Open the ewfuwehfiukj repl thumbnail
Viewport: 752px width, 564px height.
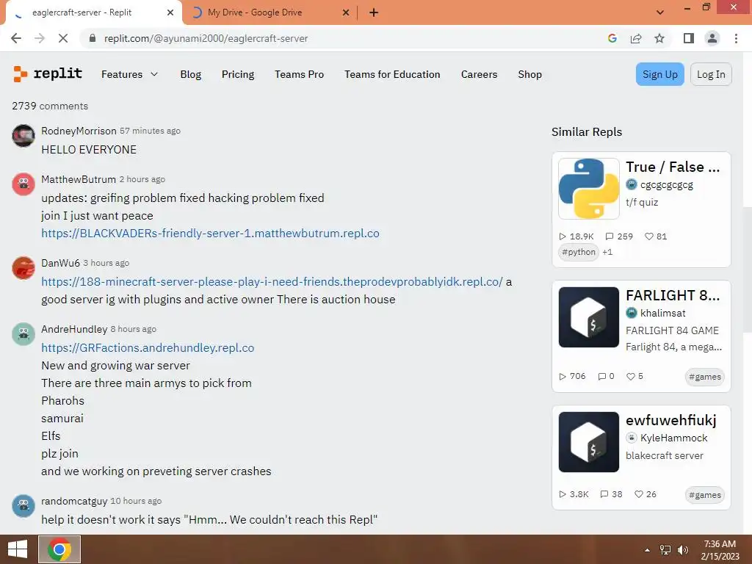588,441
